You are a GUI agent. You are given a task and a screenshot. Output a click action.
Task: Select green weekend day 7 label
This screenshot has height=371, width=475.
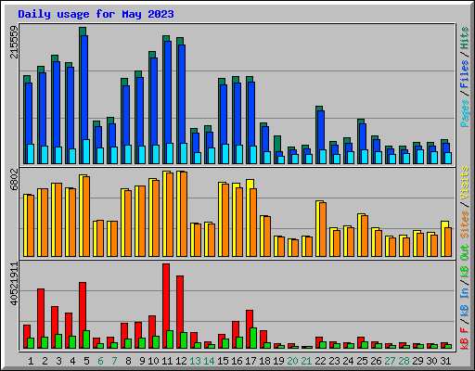click(x=114, y=361)
